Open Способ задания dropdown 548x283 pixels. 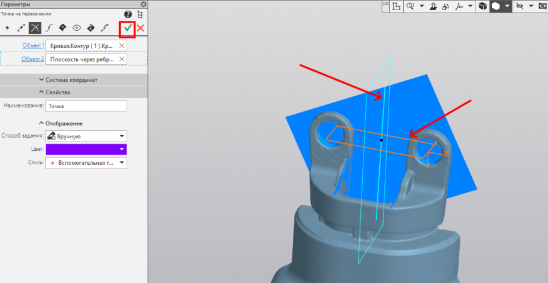click(86, 136)
